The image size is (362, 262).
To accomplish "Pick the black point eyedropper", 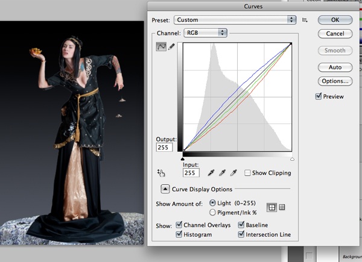I will click(x=211, y=173).
